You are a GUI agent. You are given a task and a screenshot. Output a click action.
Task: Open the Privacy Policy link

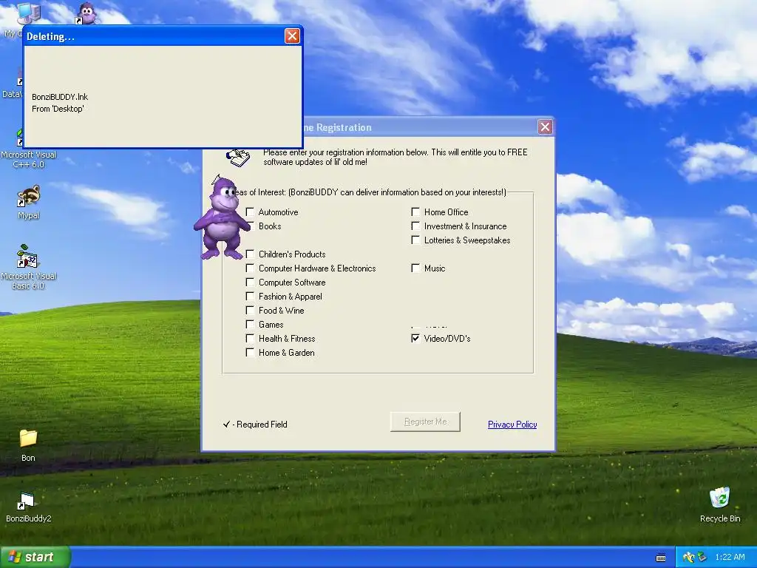512,424
